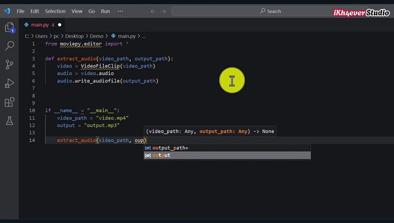
Task: Click the VS Code logo icon
Action: click(x=7, y=11)
